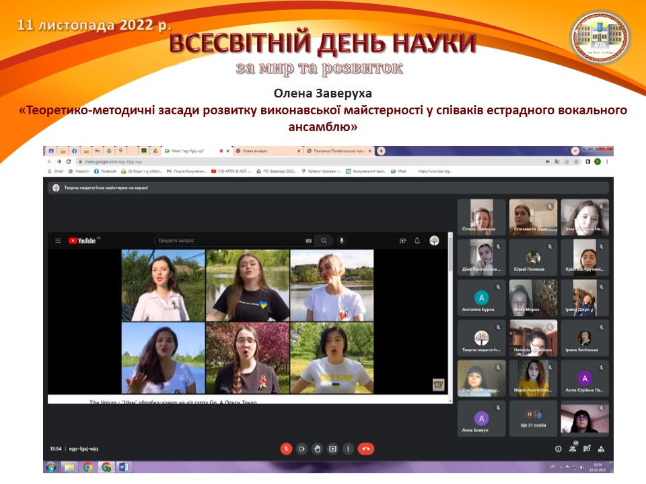The height and width of the screenshot is (484, 646).
Task: Click the browser forward arrow
Action: [x=59, y=162]
